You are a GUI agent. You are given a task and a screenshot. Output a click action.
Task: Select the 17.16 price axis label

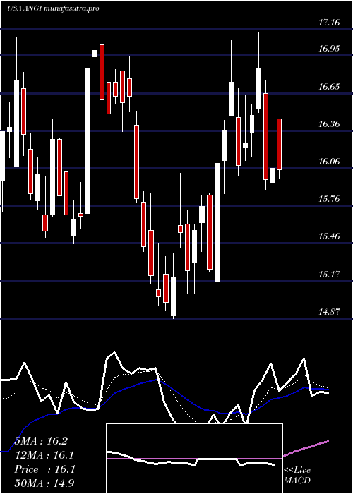pos(330,23)
